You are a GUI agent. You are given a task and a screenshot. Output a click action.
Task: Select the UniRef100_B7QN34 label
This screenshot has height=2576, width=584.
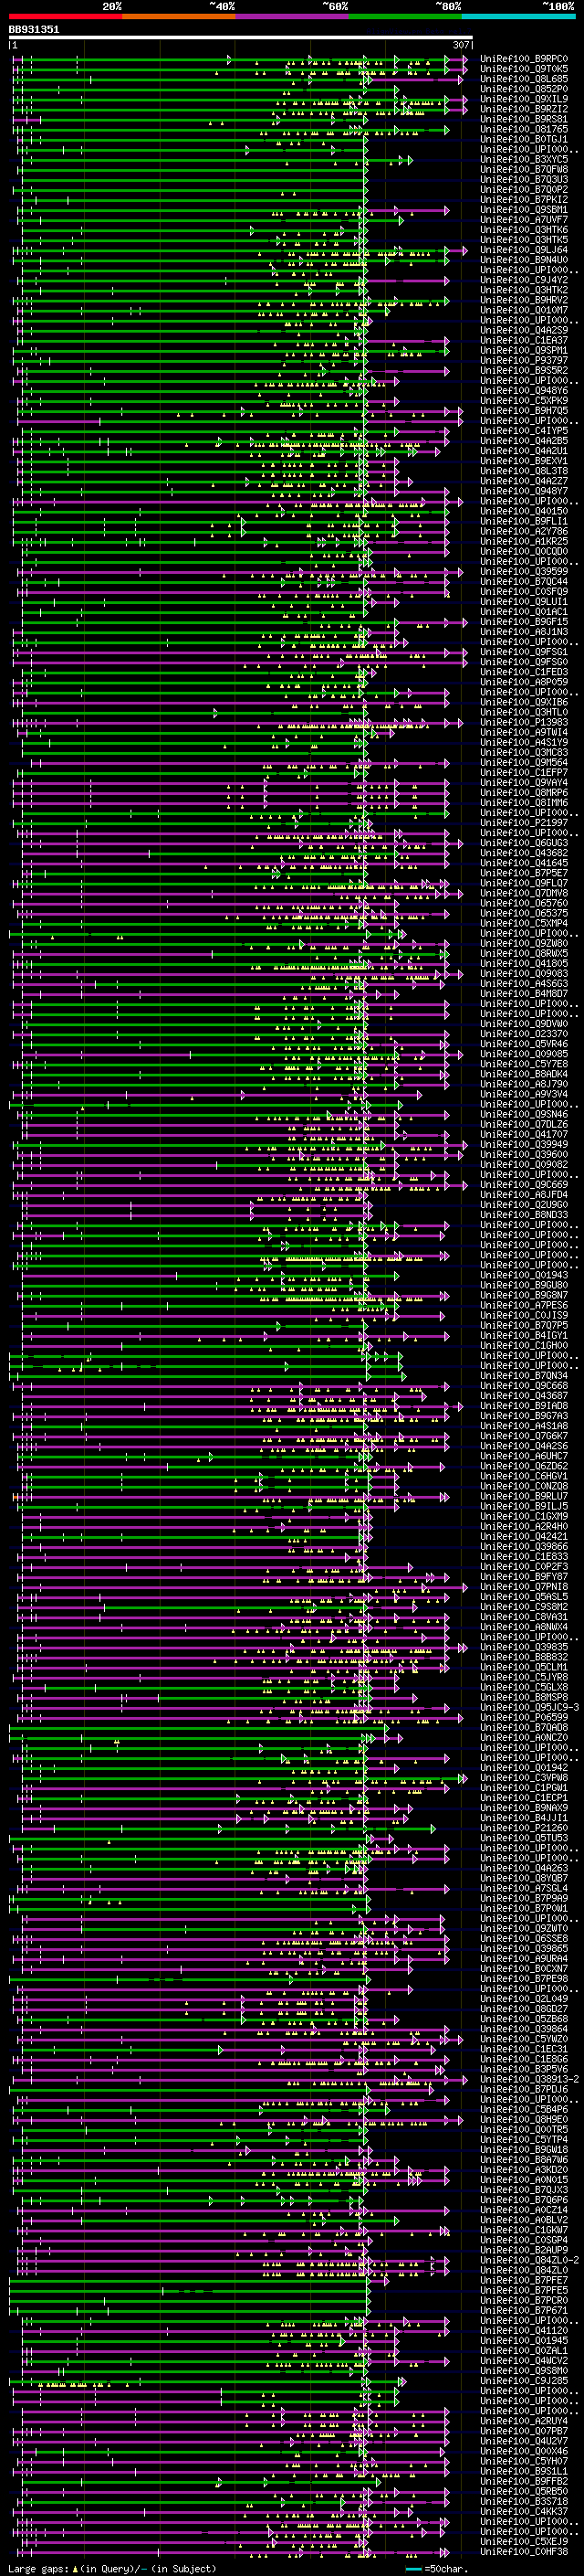(524, 1376)
